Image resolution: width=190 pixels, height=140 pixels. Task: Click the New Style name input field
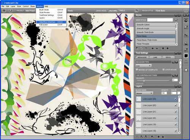point(160,20)
